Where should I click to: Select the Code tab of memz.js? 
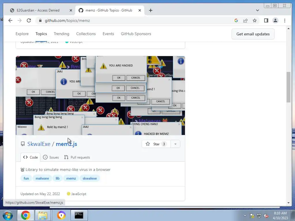click(30, 157)
